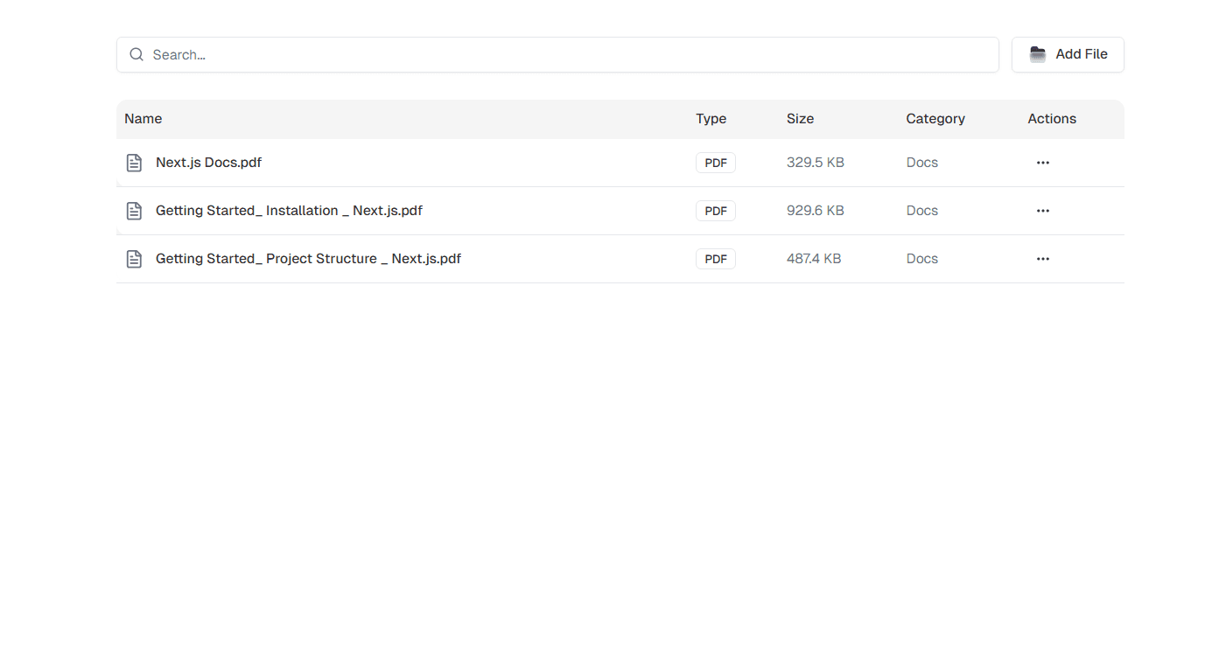
Task: Open the actions menu for the Project Structure PDF
Action: [x=1042, y=258]
